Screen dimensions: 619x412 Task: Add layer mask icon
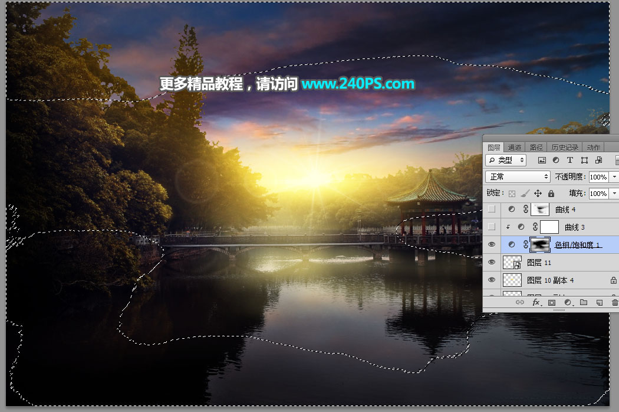click(552, 302)
